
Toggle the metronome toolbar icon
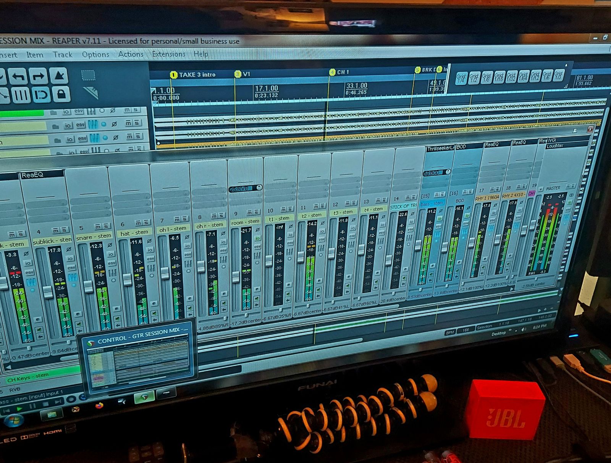59,76
